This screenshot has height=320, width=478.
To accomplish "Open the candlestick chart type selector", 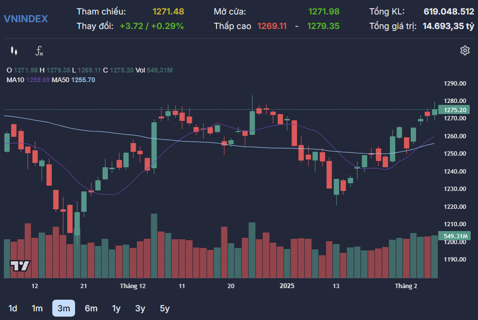I will (x=14, y=51).
